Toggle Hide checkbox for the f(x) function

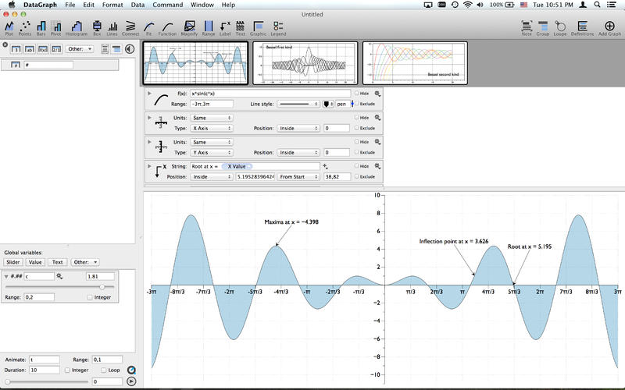click(357, 93)
